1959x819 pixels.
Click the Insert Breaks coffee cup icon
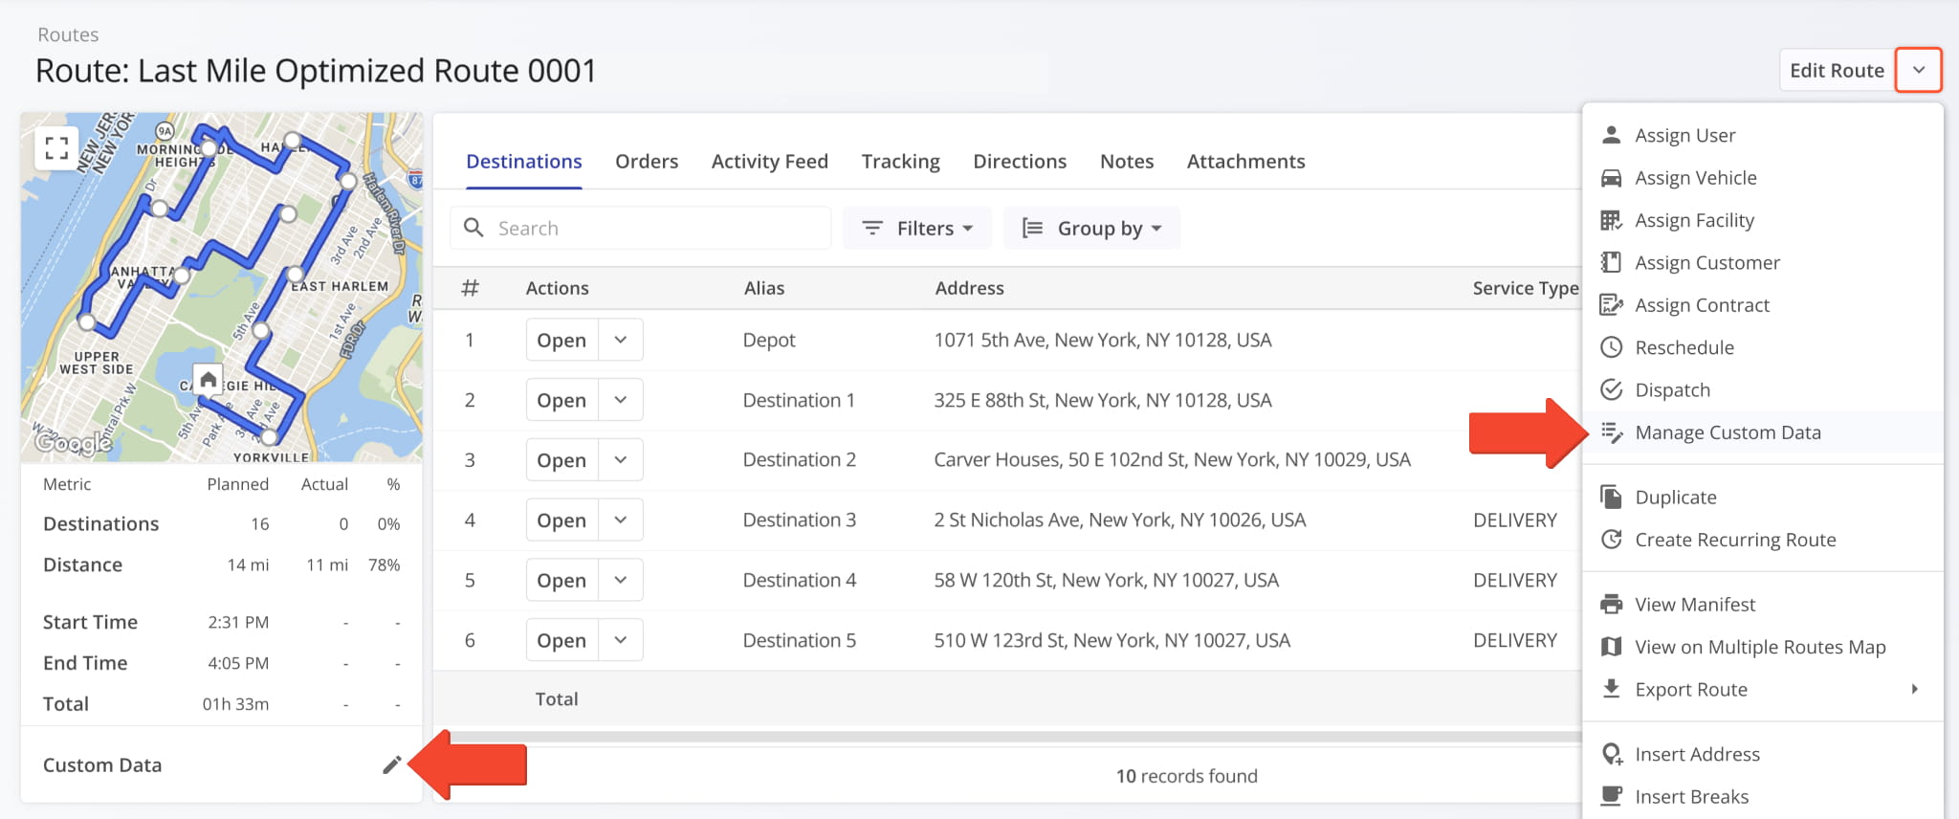(1611, 796)
